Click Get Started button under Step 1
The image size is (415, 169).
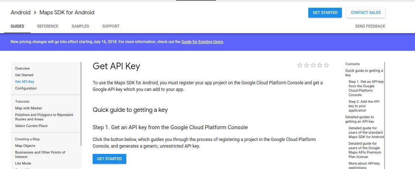109,159
